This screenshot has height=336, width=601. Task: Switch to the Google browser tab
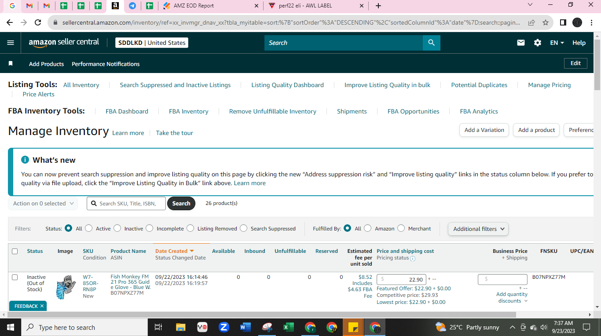[12, 6]
